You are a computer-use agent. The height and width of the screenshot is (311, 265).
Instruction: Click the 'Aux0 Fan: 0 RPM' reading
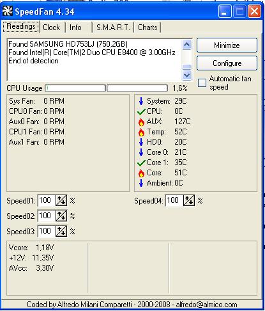36,122
